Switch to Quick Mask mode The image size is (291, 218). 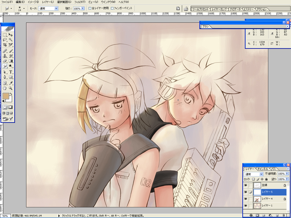(x=11, y=107)
